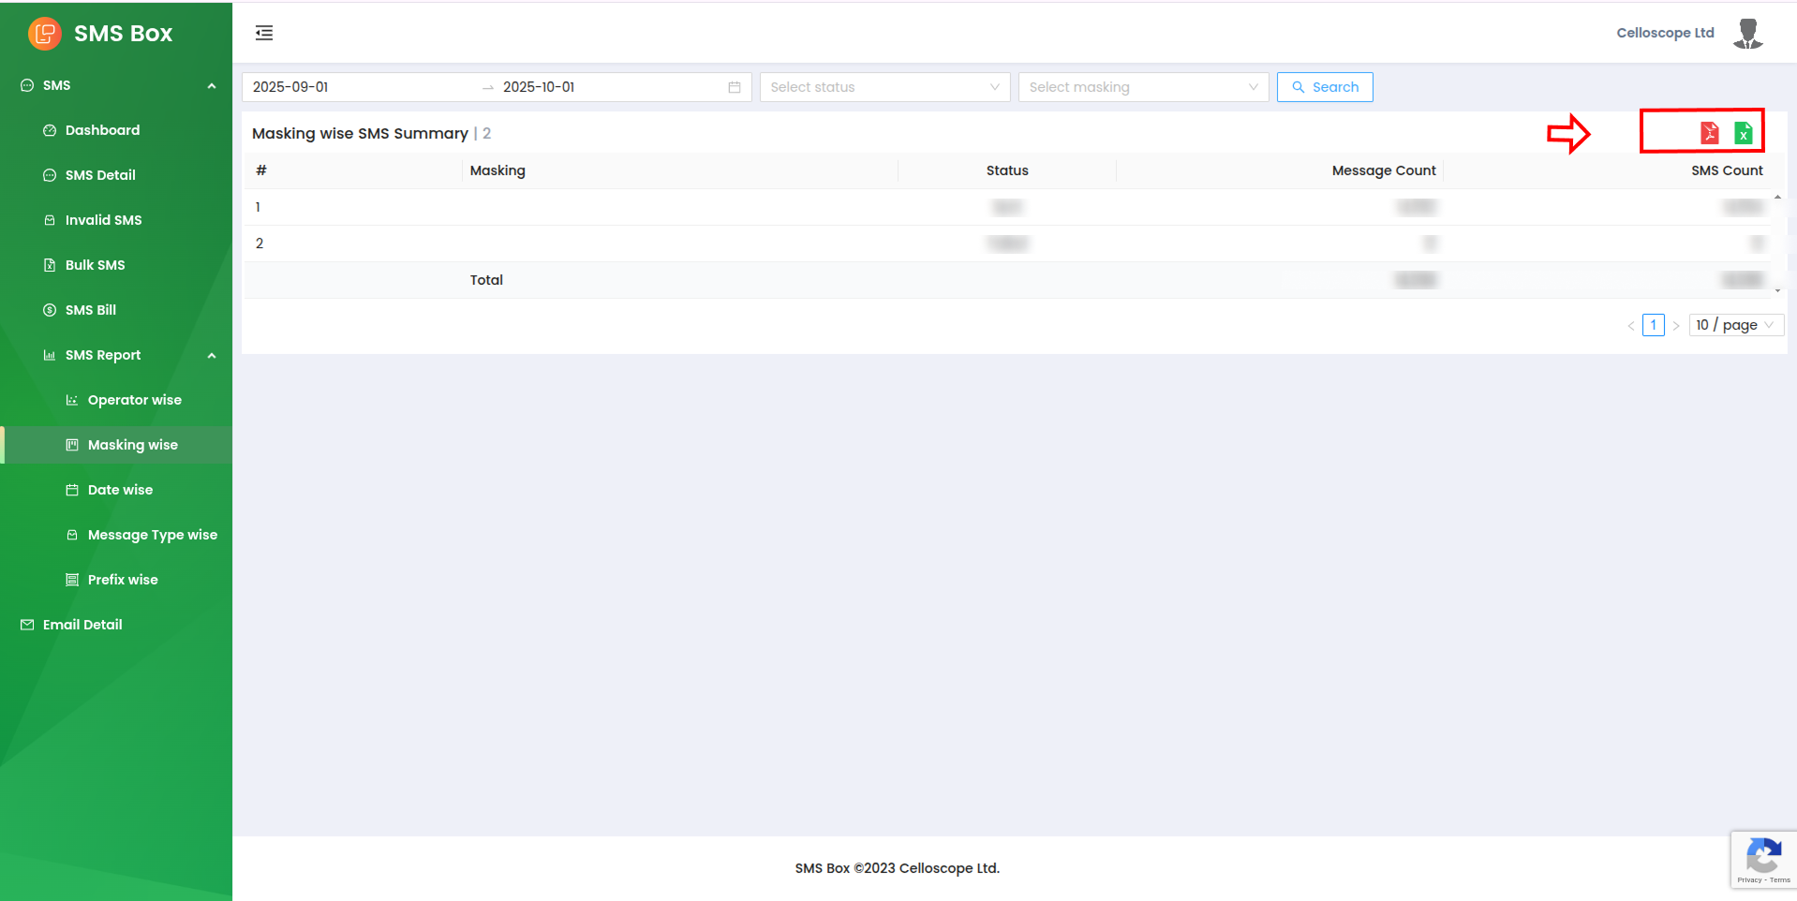
Task: Click the SMS Box logo icon
Action: [x=44, y=34]
